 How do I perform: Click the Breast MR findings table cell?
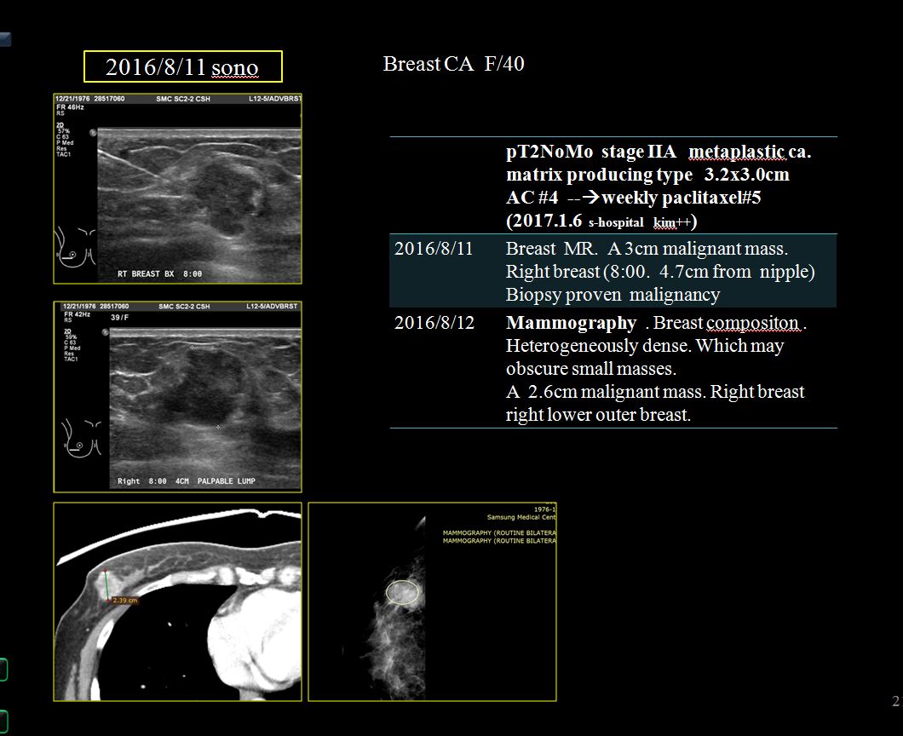[659, 272]
